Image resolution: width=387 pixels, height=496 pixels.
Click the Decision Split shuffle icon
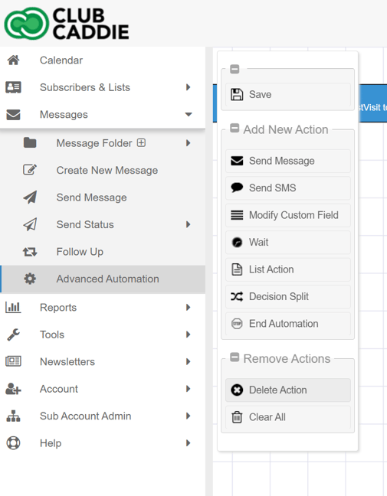(237, 296)
